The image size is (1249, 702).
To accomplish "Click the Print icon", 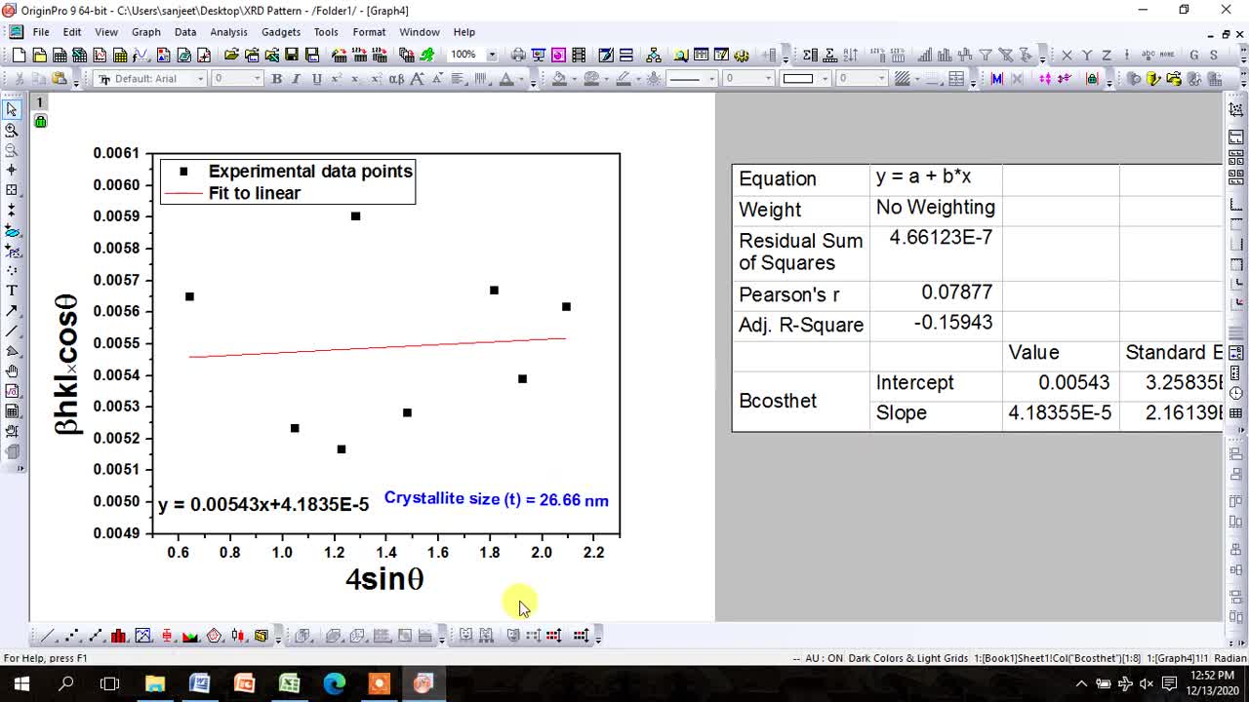I will (518, 56).
